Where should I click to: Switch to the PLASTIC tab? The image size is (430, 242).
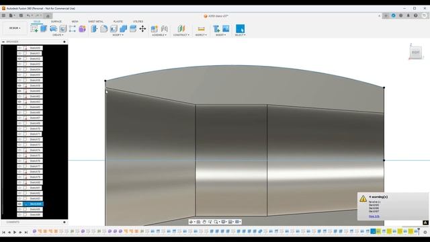pos(118,22)
